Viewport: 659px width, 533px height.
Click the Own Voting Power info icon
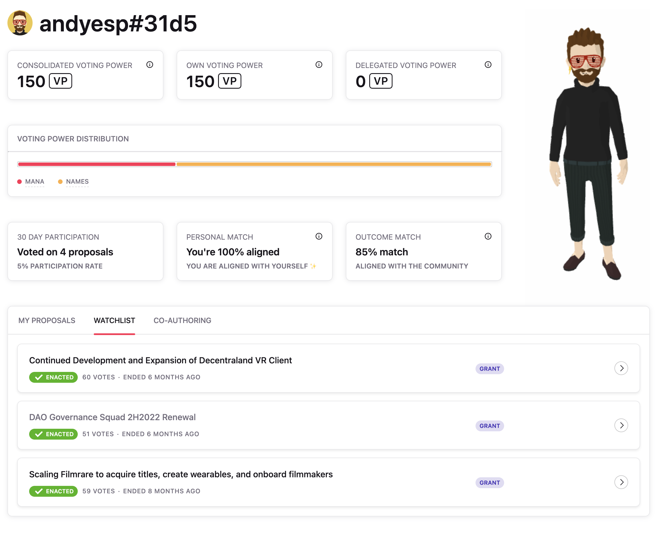point(319,65)
